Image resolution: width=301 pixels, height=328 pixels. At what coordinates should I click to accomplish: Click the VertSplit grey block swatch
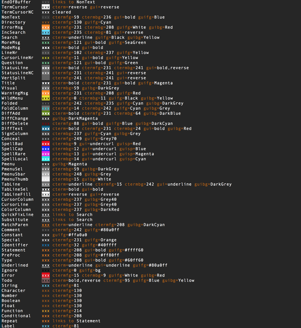(46, 78)
